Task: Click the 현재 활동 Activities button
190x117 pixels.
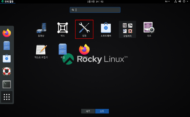Action: (x=8, y=2)
